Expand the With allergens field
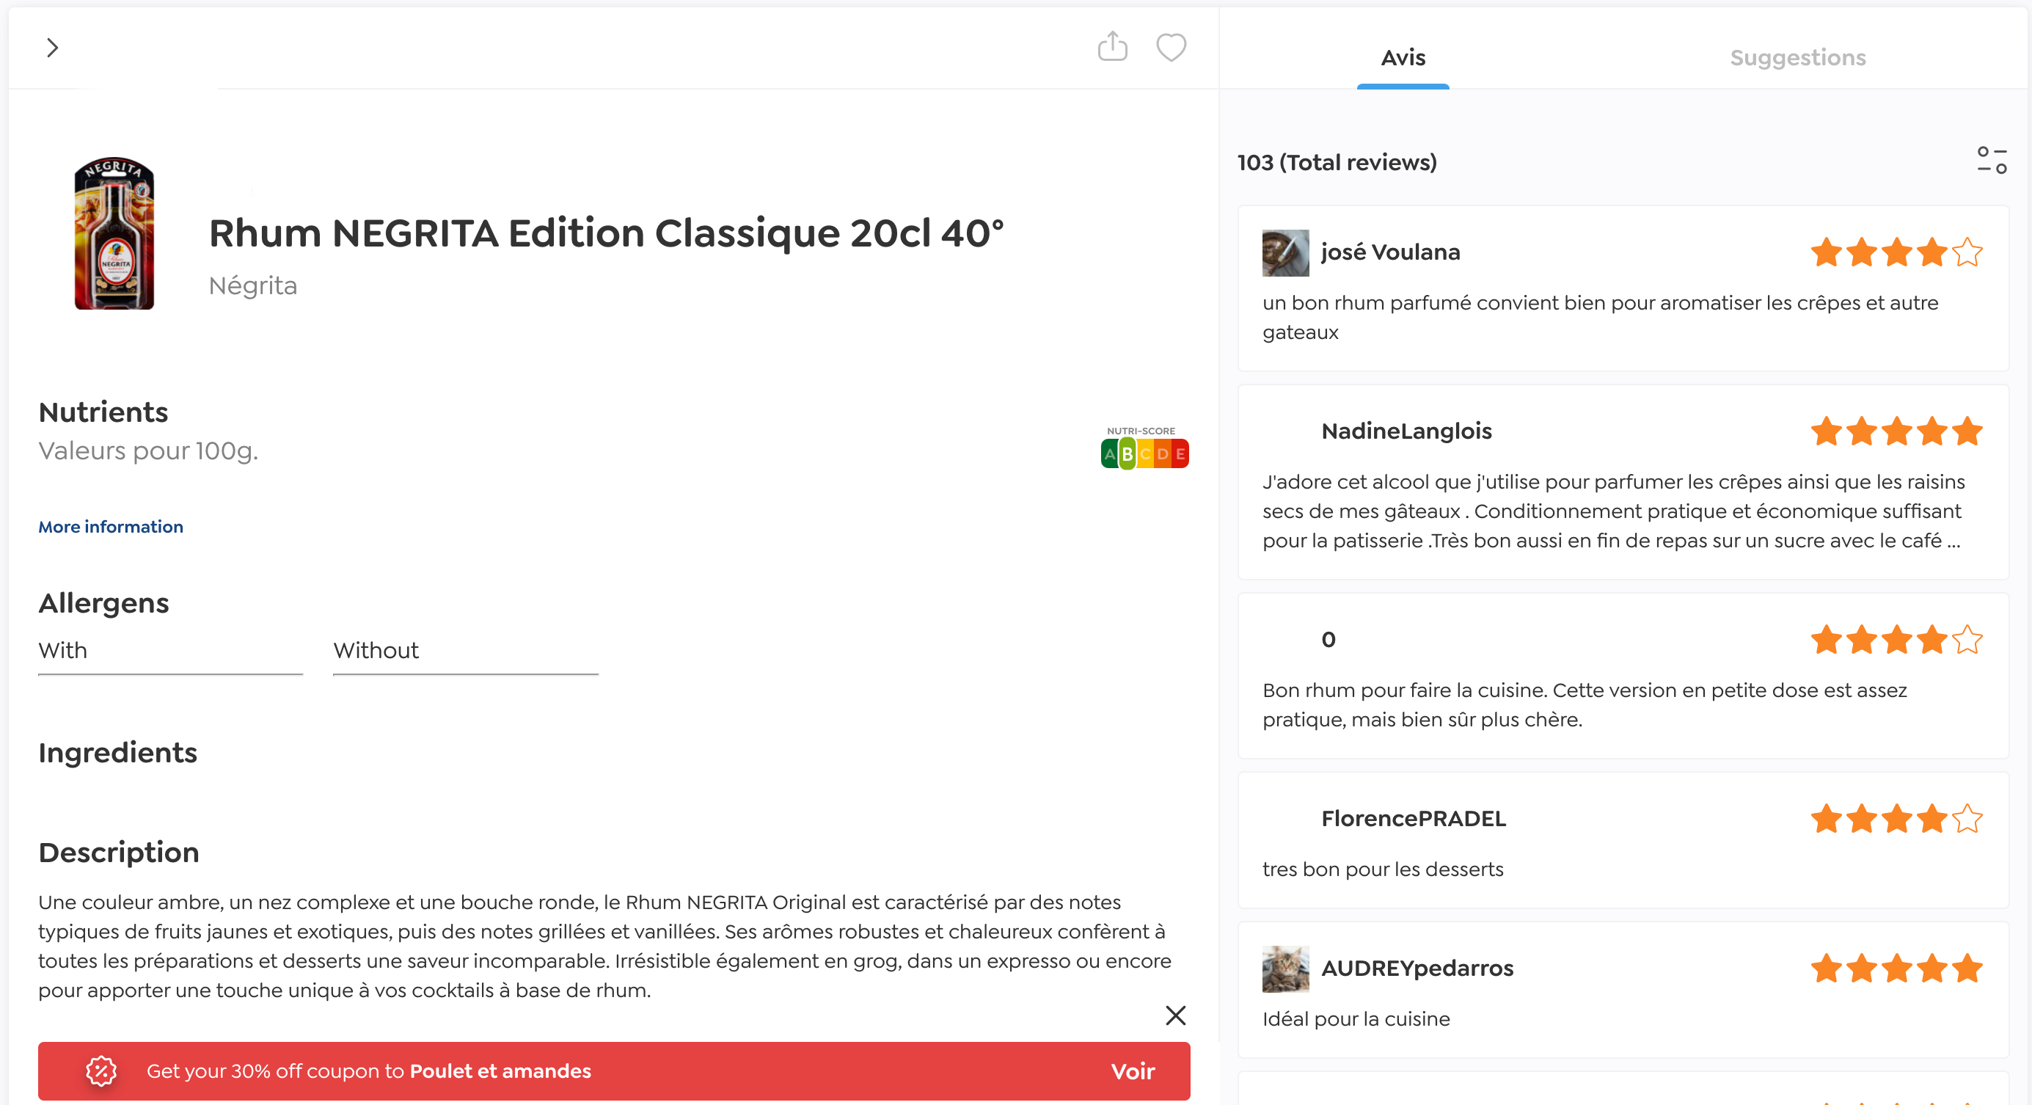Viewport: 2032px width, 1105px height. pos(170,652)
